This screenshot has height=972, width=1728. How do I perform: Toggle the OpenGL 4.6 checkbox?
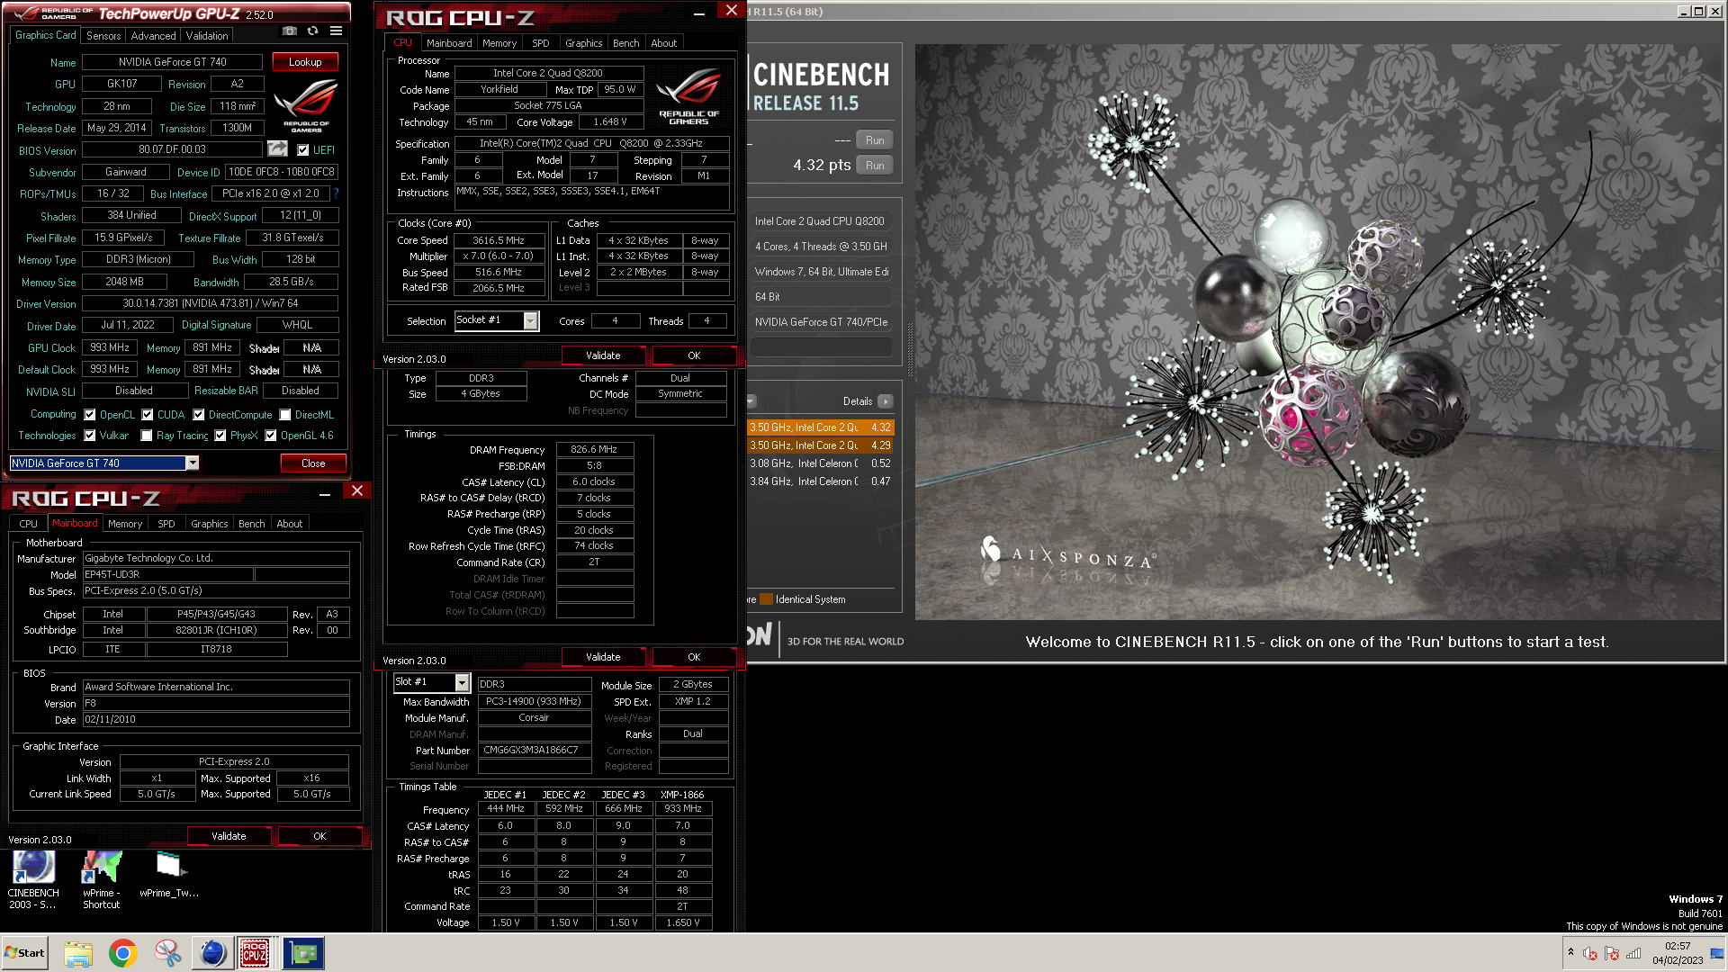(x=271, y=436)
